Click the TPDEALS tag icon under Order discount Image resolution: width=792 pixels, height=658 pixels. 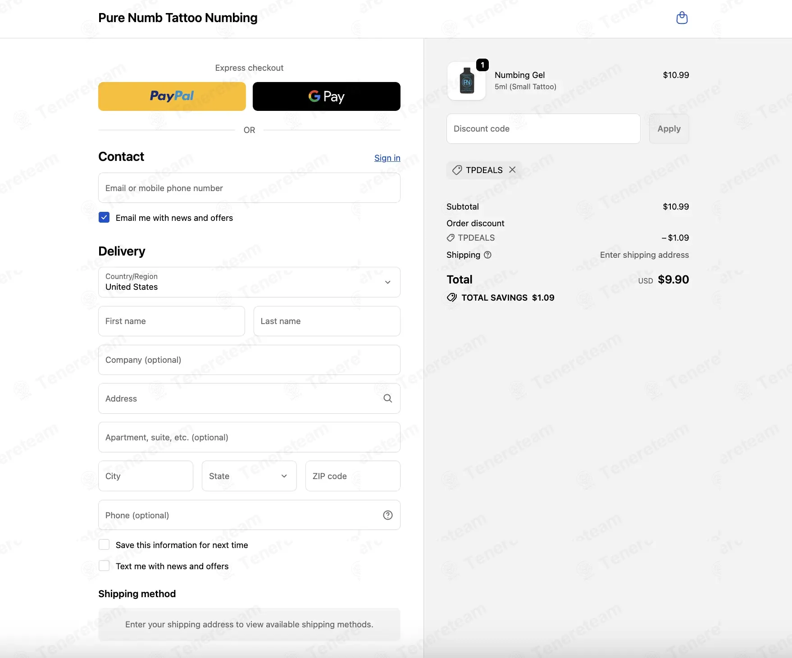tap(451, 238)
